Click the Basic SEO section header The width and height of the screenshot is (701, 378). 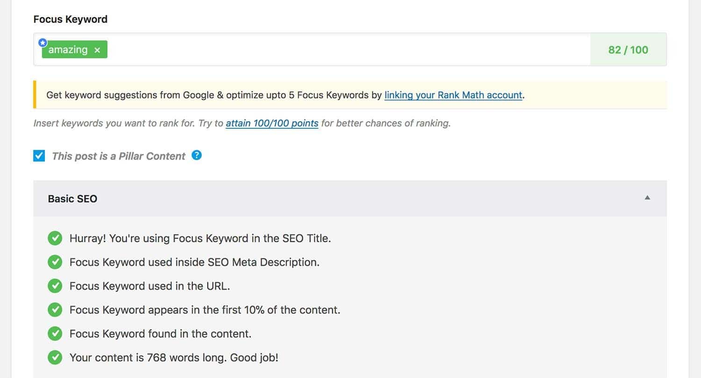(x=350, y=198)
